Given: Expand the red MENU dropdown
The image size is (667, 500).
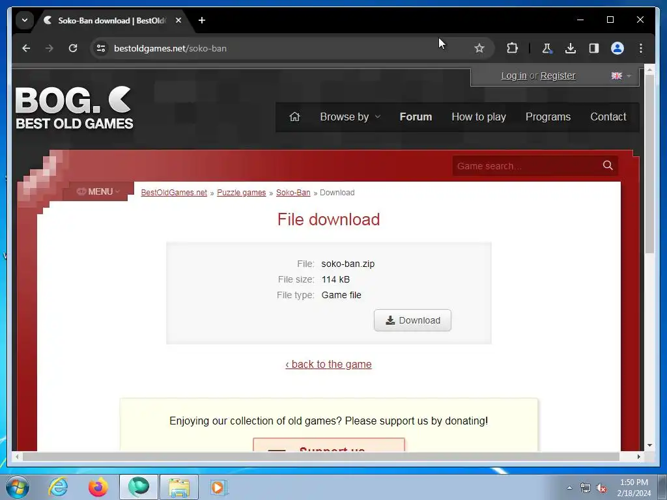Looking at the screenshot, I should click(x=98, y=192).
